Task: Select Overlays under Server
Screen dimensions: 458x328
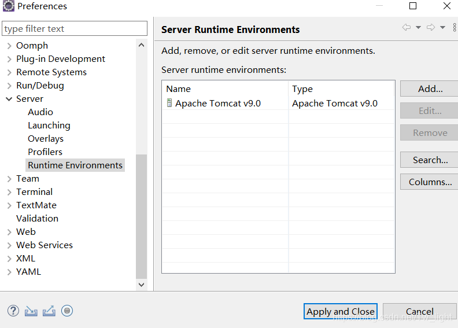Action: coord(46,139)
